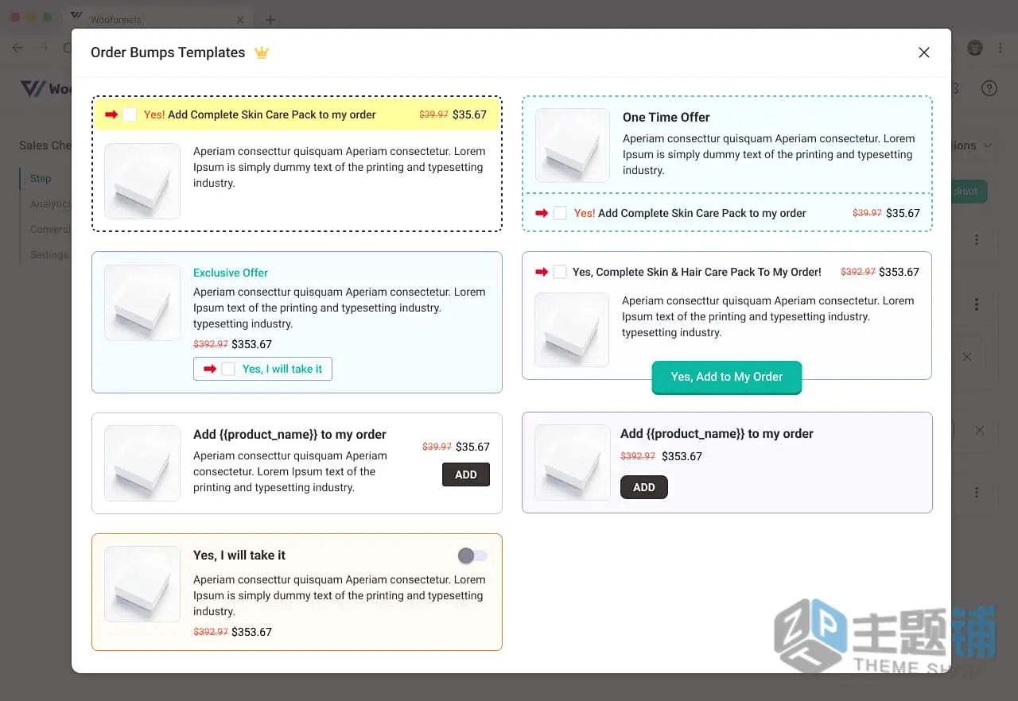
Task: Click the product image in One Time Offer template
Action: [x=573, y=145]
